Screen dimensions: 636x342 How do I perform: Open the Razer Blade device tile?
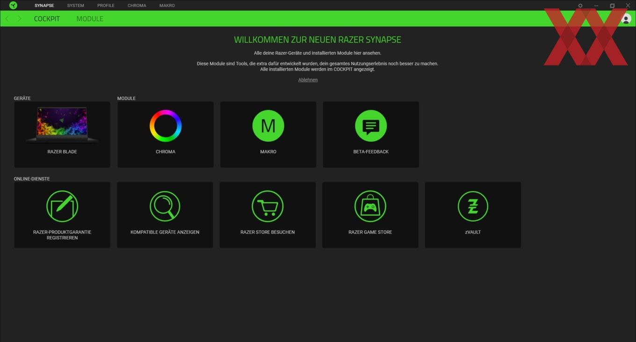[x=62, y=135]
